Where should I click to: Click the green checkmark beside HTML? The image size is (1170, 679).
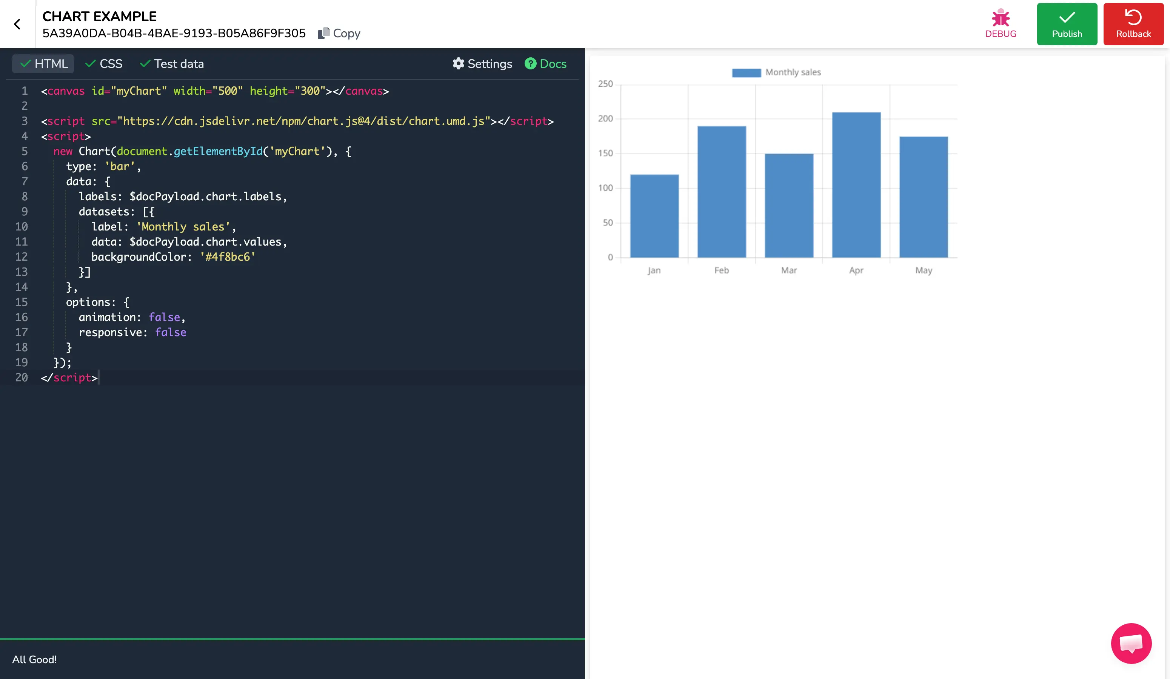coord(26,64)
